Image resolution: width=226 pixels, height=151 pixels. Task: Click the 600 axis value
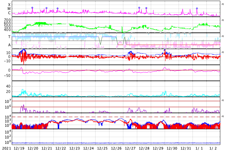7,23
